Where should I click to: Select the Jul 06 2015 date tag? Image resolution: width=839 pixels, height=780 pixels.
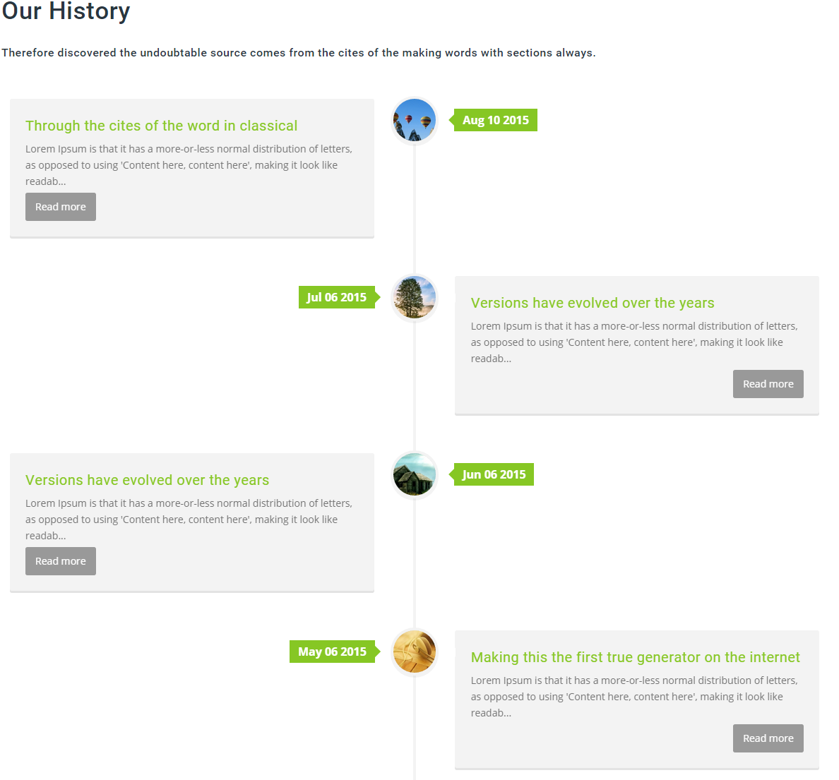click(339, 297)
